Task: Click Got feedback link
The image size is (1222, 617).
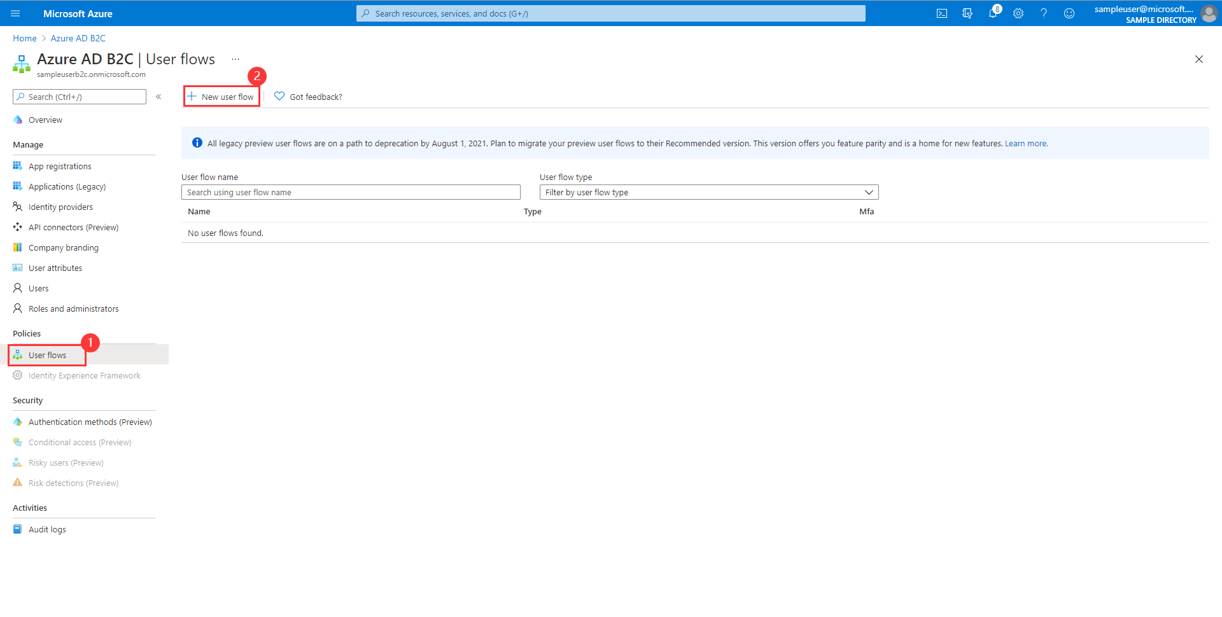Action: coord(316,97)
